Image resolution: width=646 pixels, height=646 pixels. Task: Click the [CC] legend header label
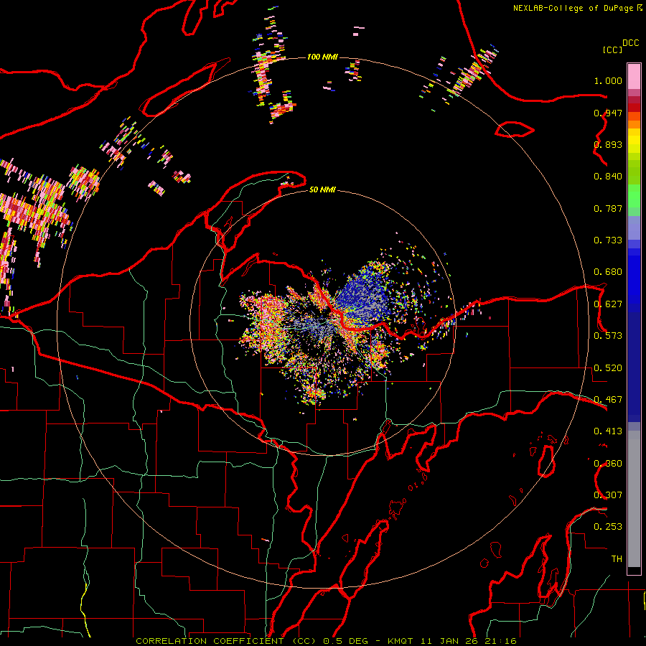[x=612, y=50]
